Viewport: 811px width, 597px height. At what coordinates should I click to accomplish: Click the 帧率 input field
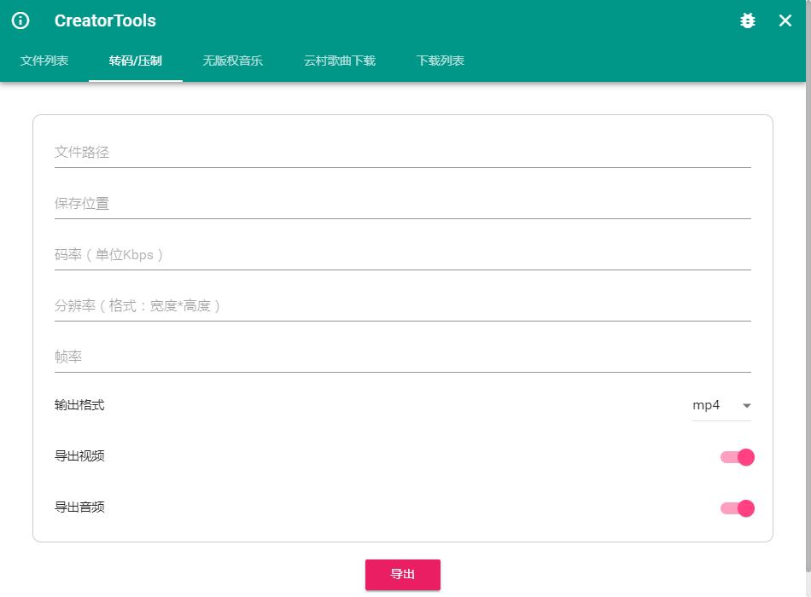(402, 357)
